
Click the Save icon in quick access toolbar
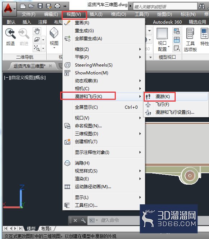point(40,6)
